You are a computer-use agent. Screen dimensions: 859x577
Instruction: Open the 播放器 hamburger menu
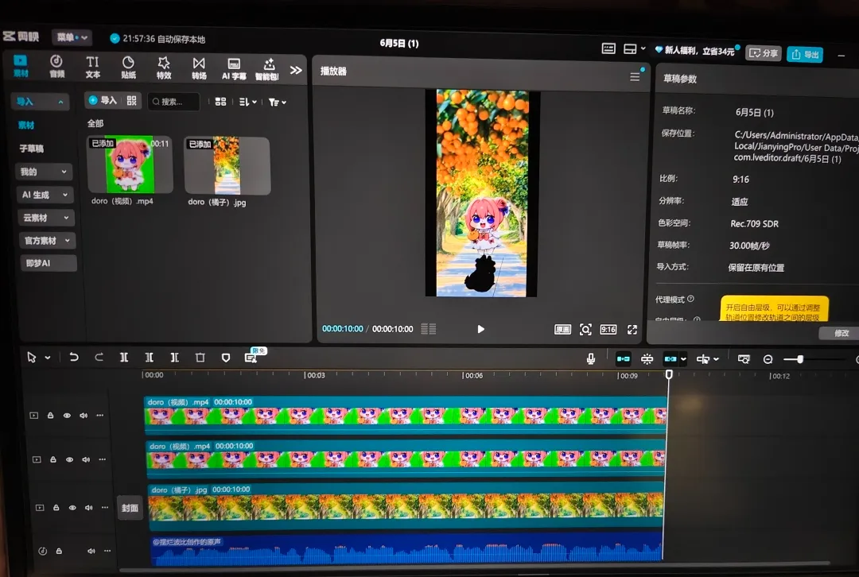[635, 77]
